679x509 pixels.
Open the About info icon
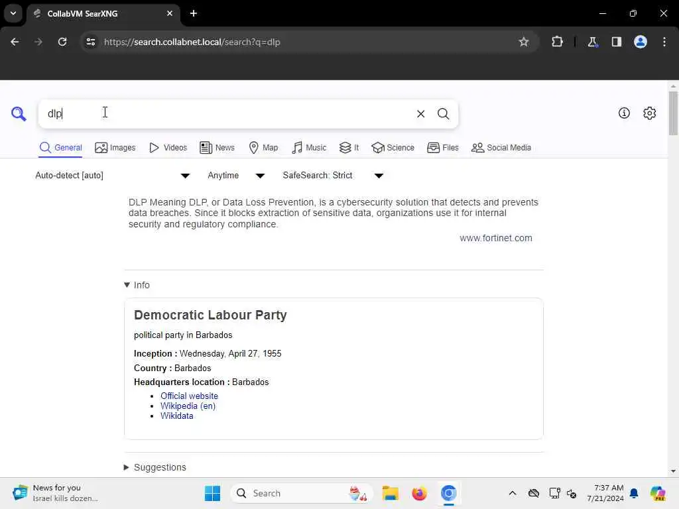point(624,113)
